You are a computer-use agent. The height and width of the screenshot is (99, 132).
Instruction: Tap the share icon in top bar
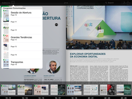(x=128, y=3)
